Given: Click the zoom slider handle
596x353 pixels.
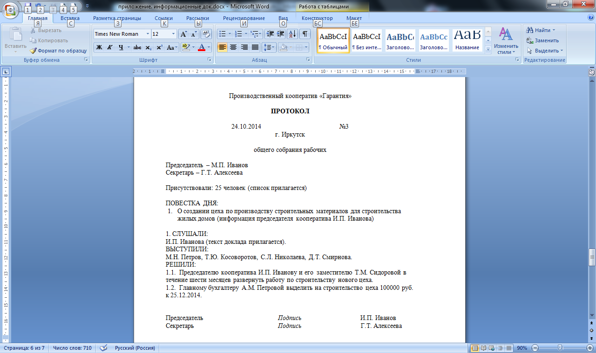Looking at the screenshot, I should pos(560,348).
